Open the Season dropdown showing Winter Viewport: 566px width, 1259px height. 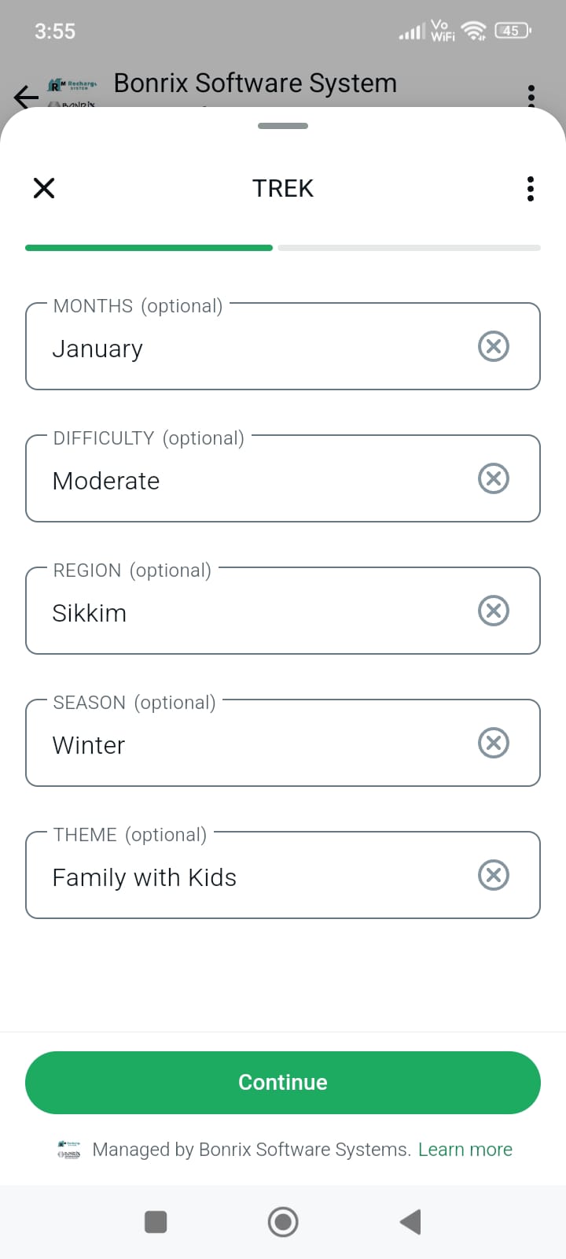coord(252,744)
